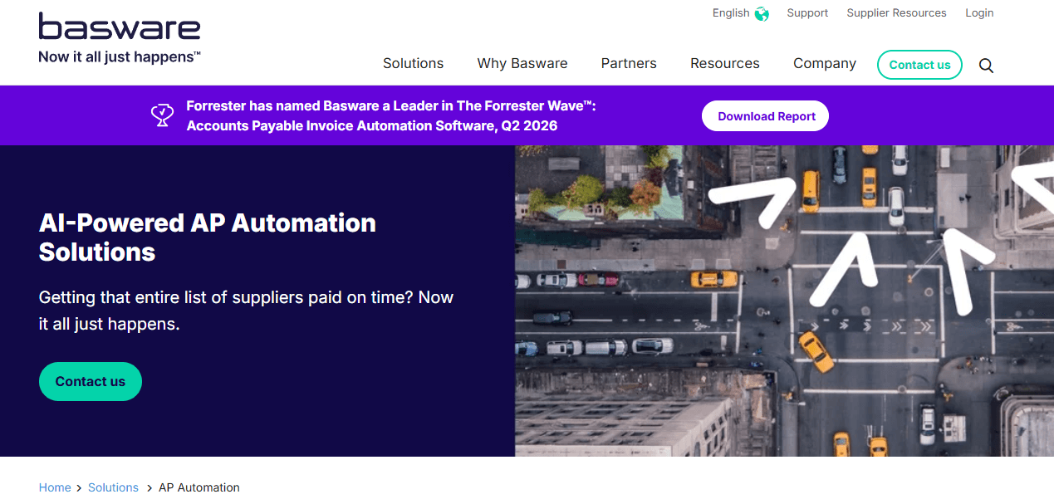Click the aerial street intersection image
Image resolution: width=1054 pixels, height=504 pixels.
click(784, 301)
